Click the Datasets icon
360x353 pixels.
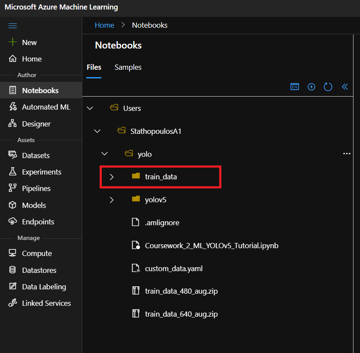click(x=13, y=155)
